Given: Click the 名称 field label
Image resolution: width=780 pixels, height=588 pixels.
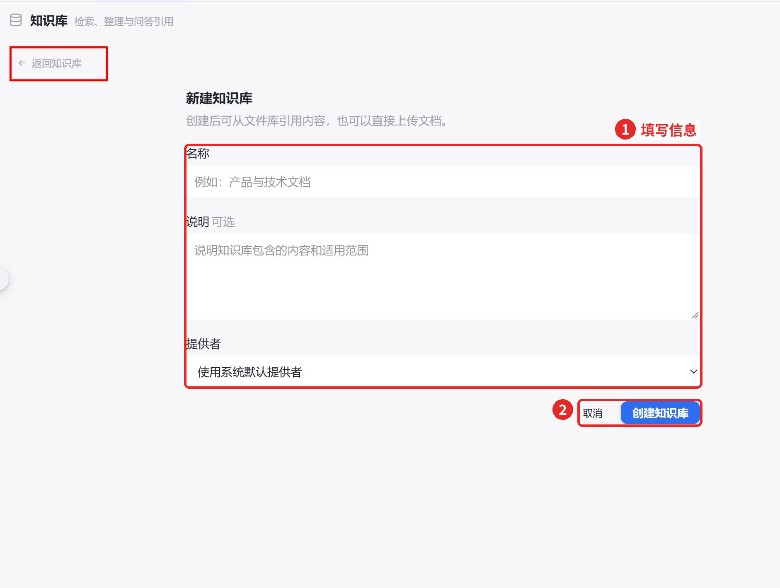Looking at the screenshot, I should [198, 153].
